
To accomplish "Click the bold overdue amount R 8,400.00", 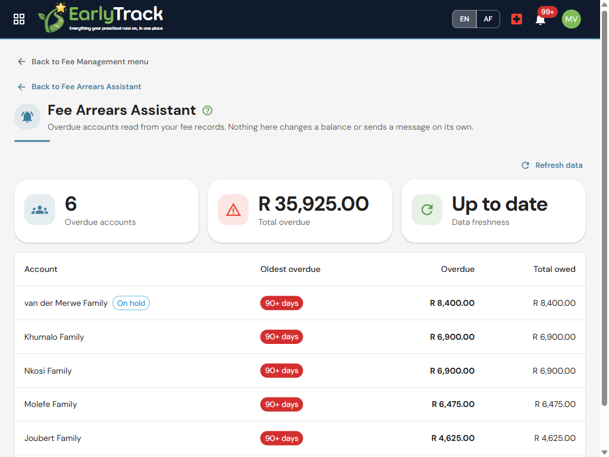I will click(x=452, y=303).
